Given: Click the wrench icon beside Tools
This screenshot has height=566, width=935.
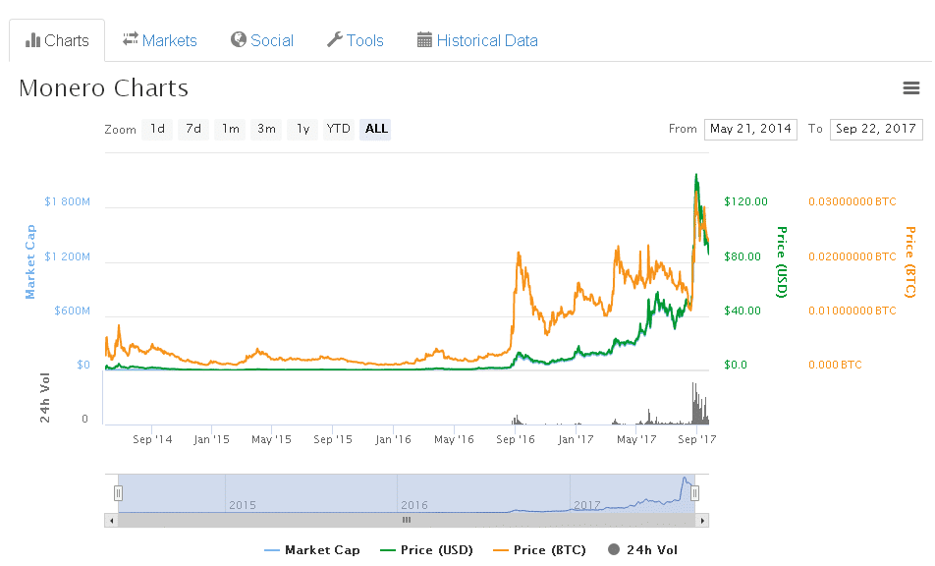Looking at the screenshot, I should pyautogui.click(x=335, y=40).
